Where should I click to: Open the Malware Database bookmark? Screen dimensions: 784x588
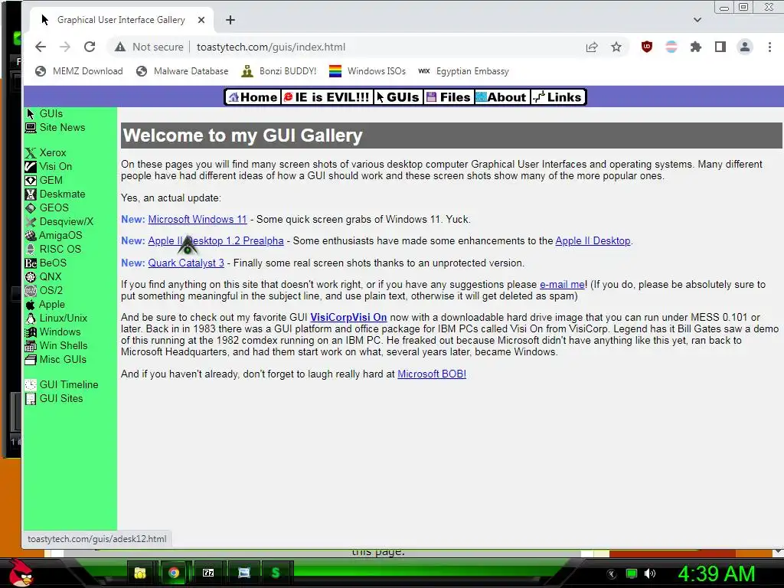pyautogui.click(x=182, y=71)
